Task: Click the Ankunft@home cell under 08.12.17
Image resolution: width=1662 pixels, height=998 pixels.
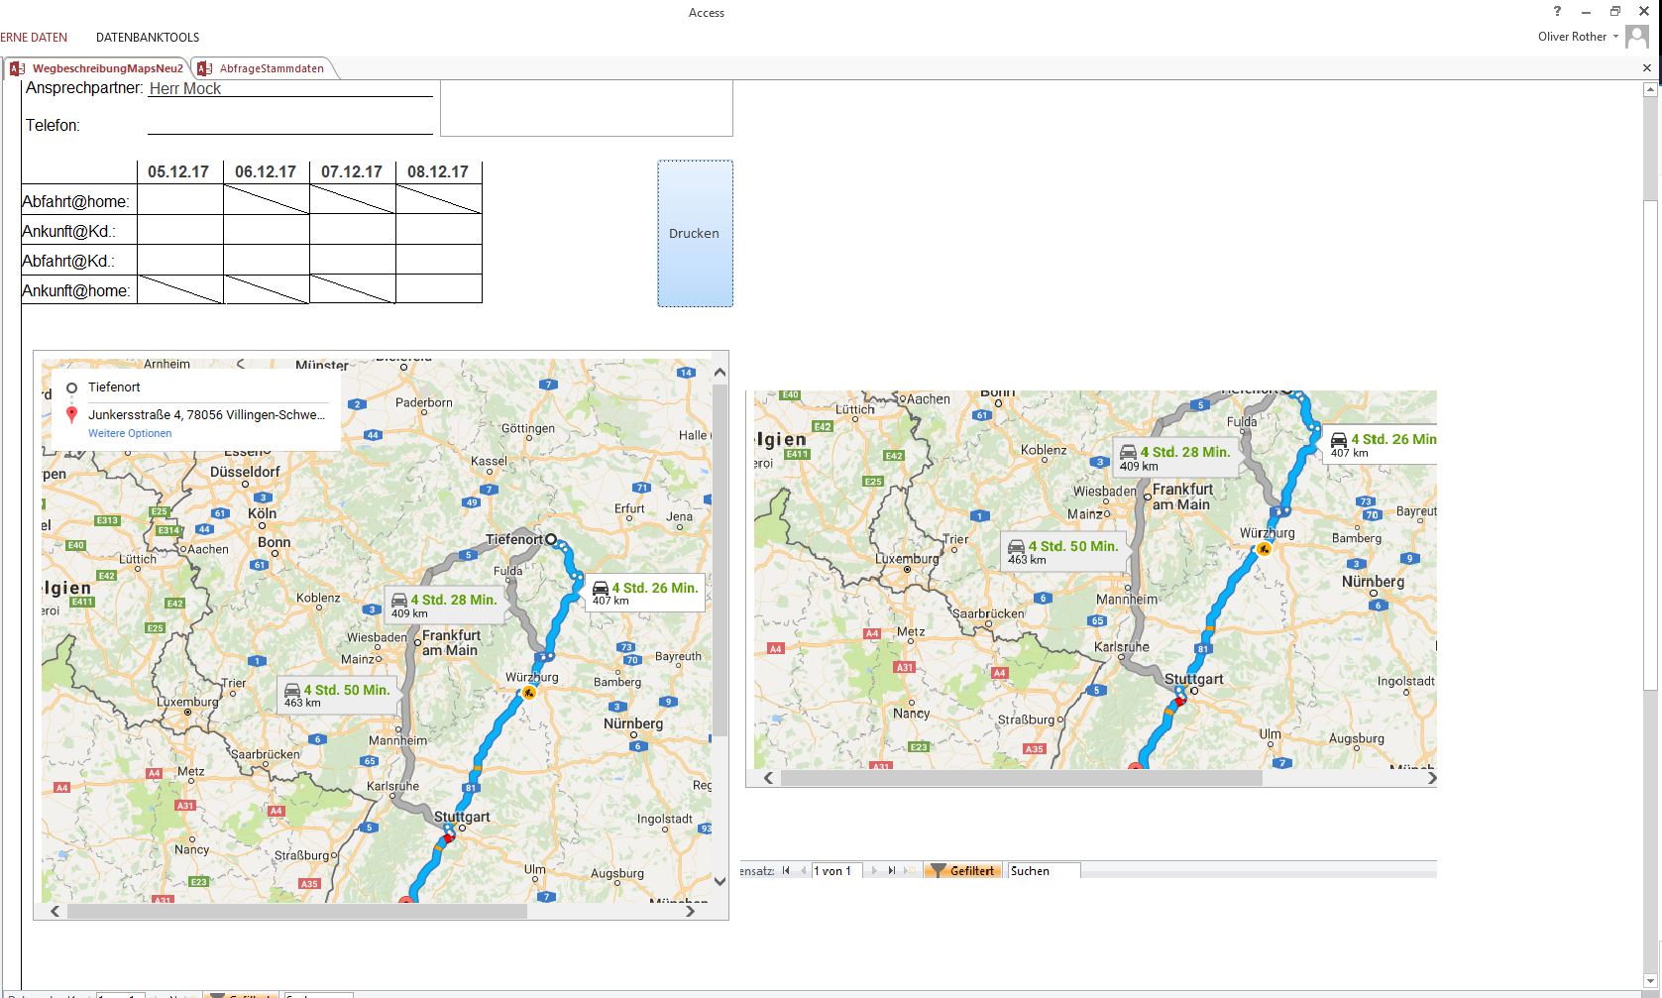Action: pyautogui.click(x=439, y=288)
